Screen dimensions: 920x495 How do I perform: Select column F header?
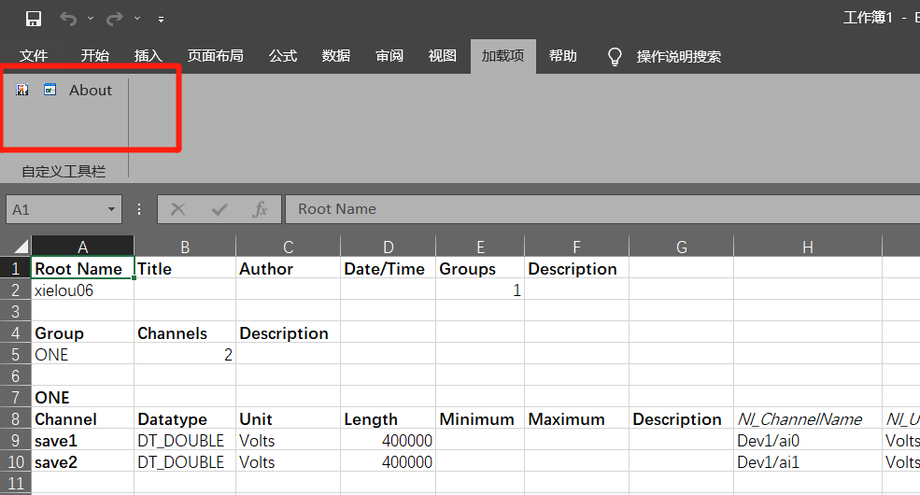pos(577,247)
